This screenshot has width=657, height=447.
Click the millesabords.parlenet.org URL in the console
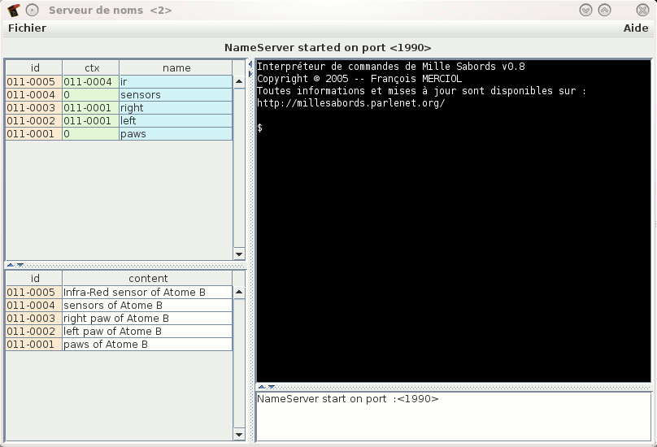point(350,103)
